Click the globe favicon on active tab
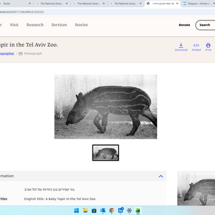 coord(148,3)
